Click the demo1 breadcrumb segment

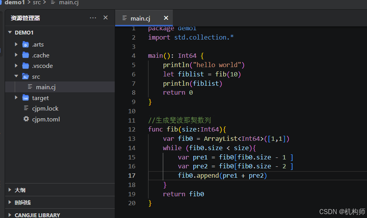pyautogui.click(x=14, y=2)
